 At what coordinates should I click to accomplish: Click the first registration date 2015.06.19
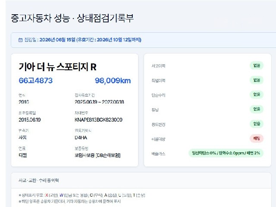coord(30,120)
